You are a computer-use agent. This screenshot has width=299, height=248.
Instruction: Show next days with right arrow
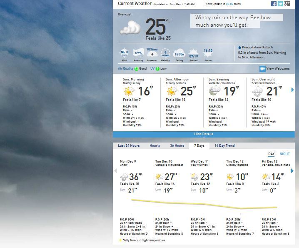pos(292,170)
